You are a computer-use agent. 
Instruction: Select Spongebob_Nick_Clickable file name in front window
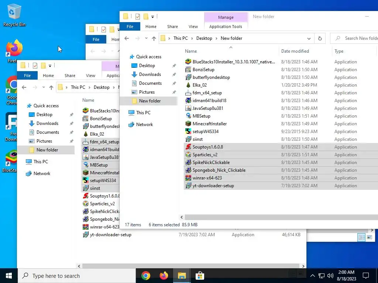pyautogui.click(x=219, y=170)
